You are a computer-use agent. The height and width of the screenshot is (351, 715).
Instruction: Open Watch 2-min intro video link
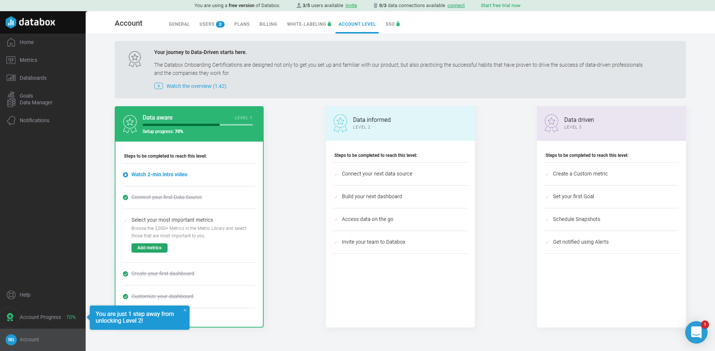[x=159, y=174]
